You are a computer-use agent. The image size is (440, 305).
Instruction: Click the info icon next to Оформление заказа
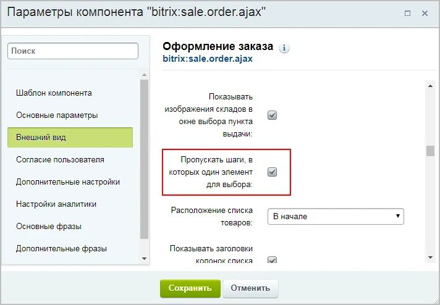(x=284, y=48)
